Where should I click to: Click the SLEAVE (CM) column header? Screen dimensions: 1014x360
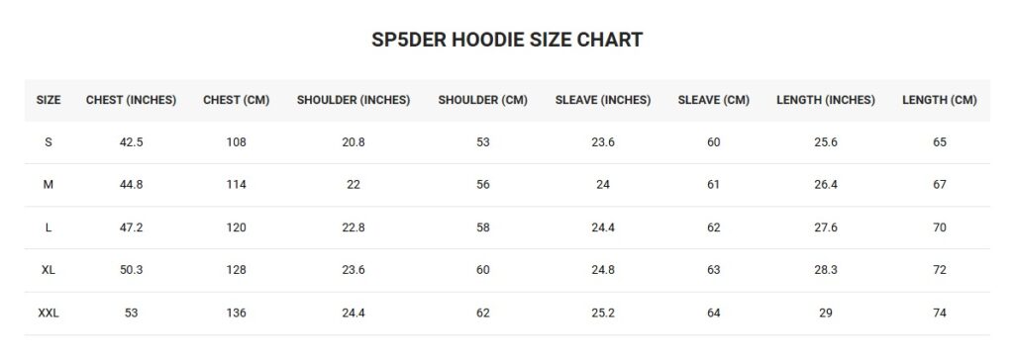pyautogui.click(x=713, y=100)
